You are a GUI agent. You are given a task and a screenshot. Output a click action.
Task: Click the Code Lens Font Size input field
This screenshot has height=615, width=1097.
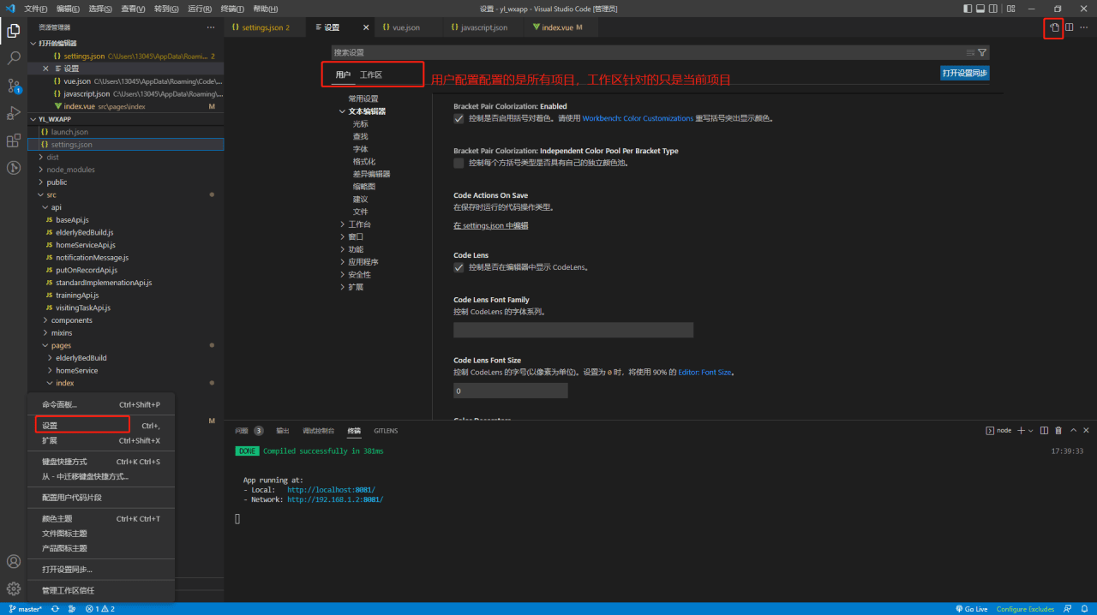point(510,391)
